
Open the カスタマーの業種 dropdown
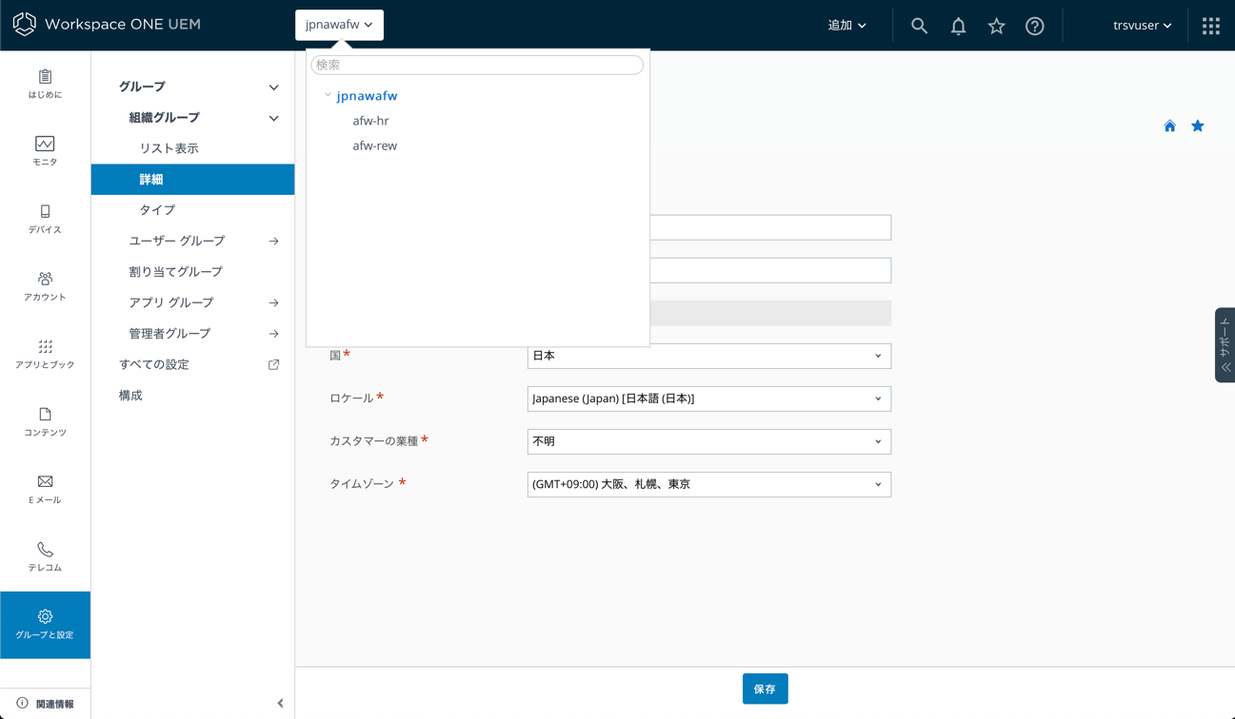(708, 441)
